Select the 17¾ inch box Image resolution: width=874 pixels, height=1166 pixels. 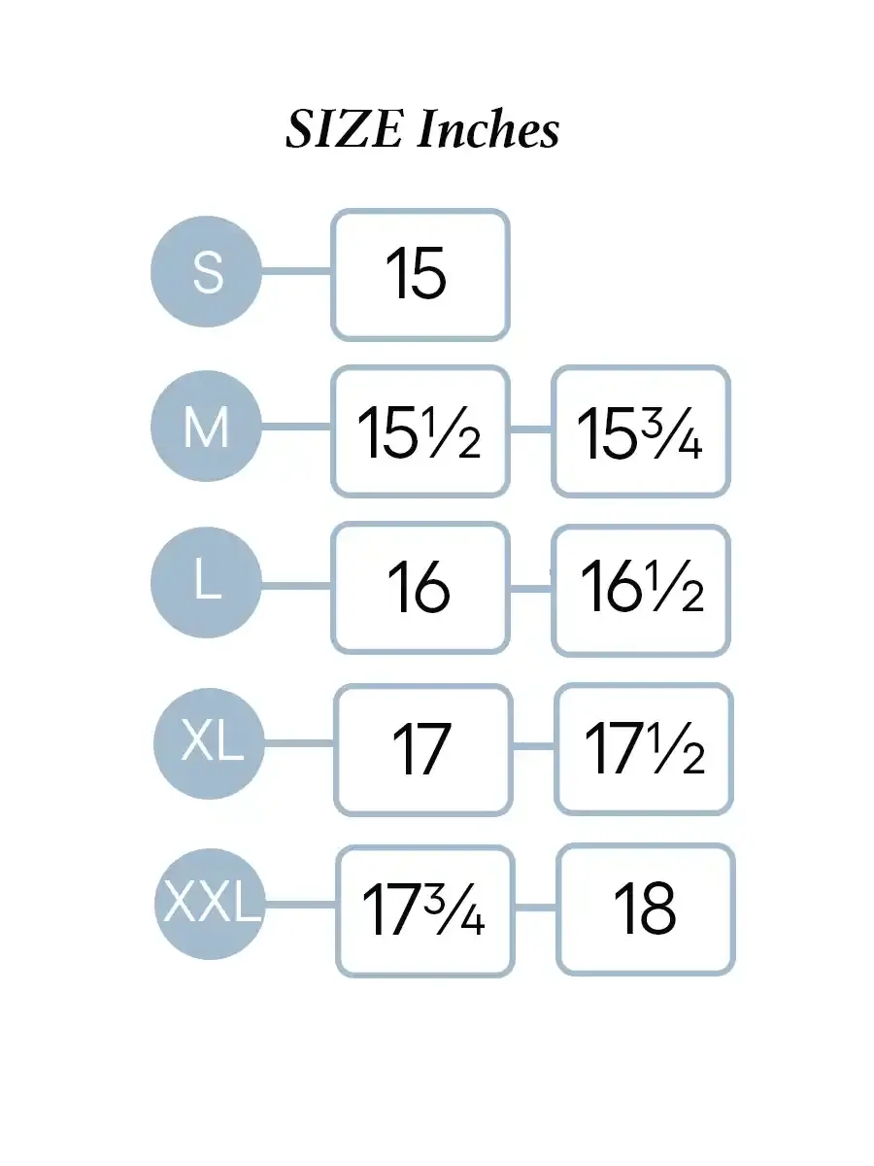pyautogui.click(x=424, y=910)
